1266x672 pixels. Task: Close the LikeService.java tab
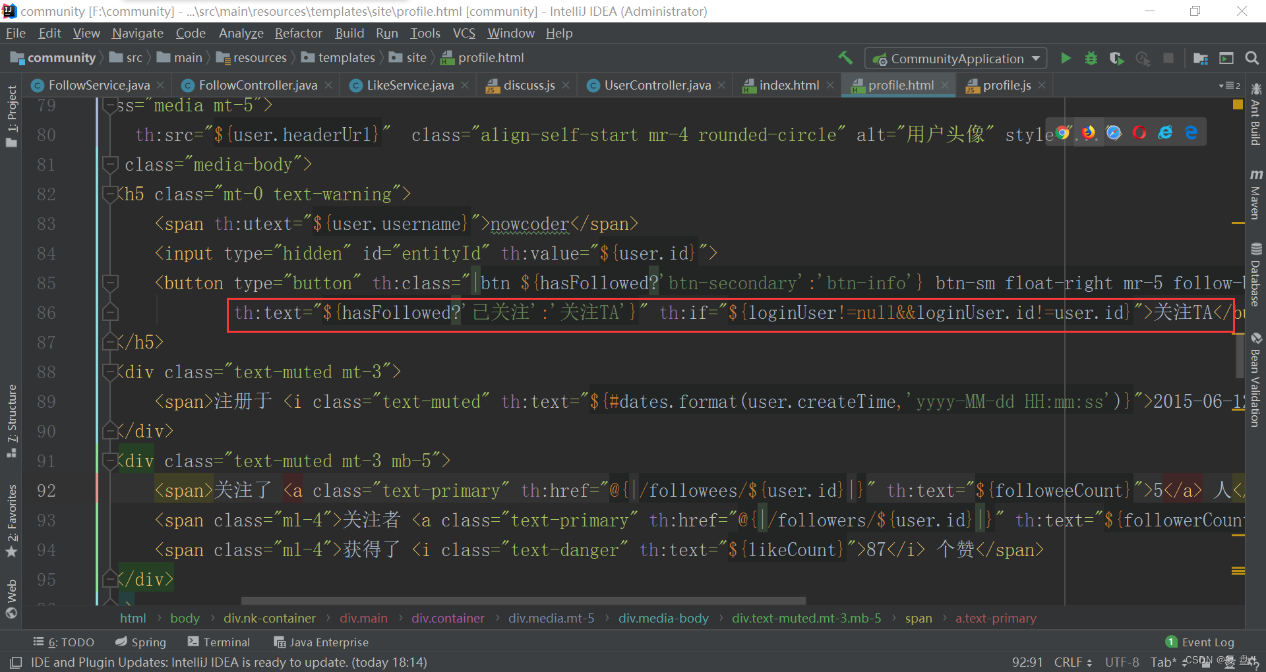(x=465, y=85)
